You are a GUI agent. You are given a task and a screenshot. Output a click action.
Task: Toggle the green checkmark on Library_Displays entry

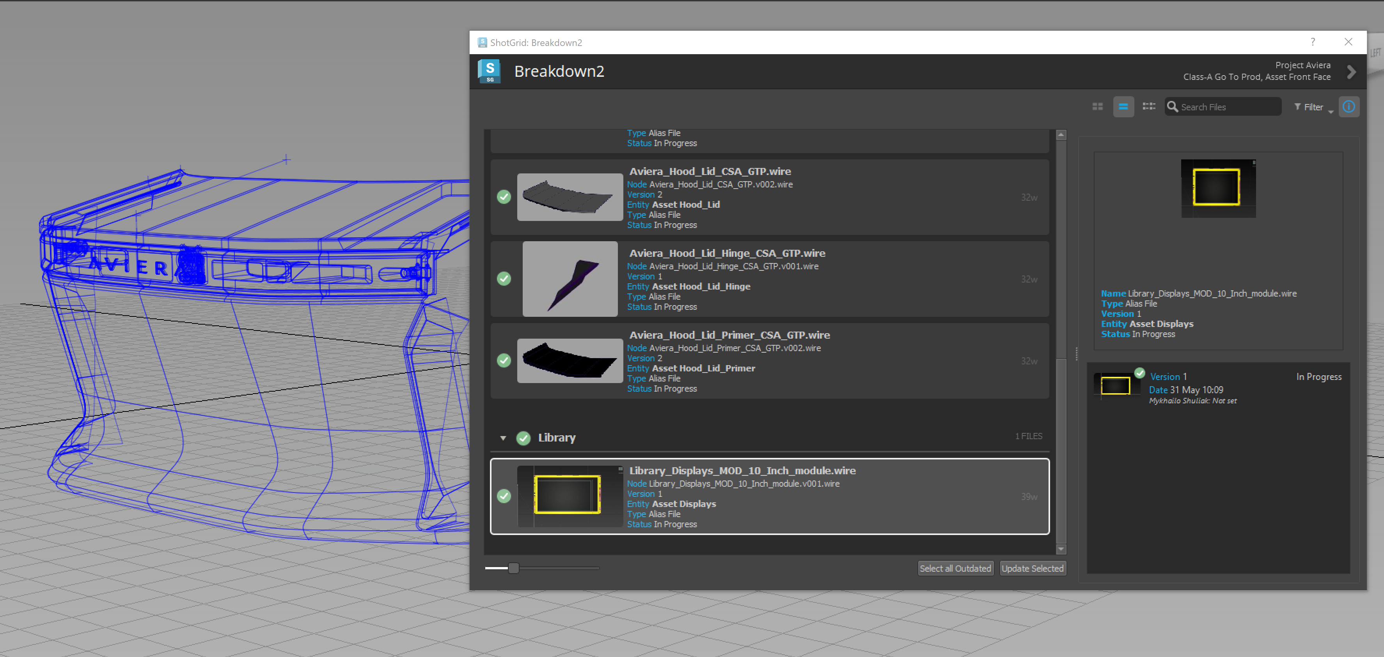click(505, 496)
